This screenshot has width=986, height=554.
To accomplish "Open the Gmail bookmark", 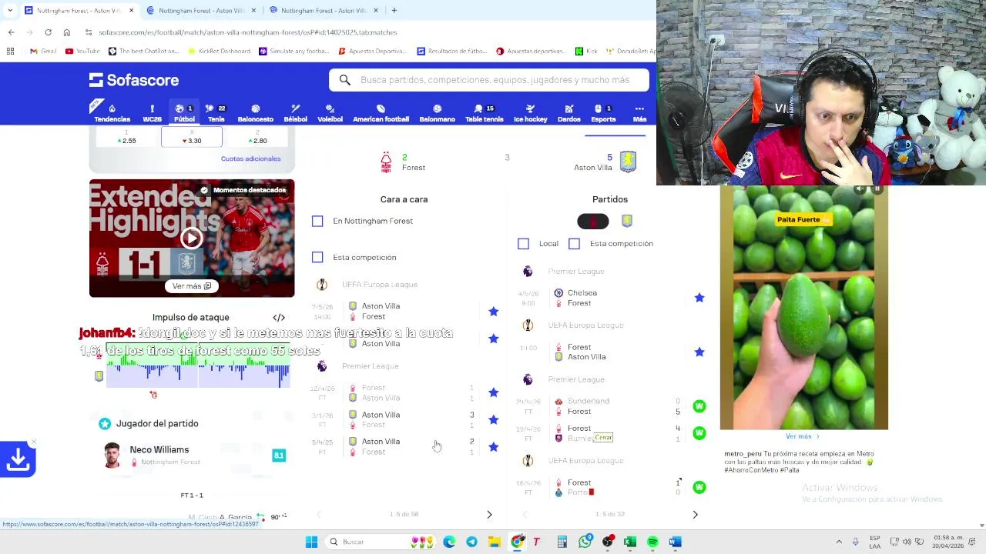I will click(x=43, y=52).
